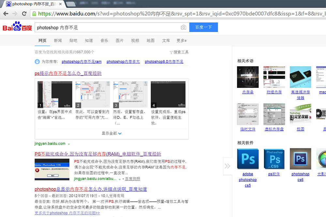Click the search input field
This screenshot has height=217, width=326.
(108, 27)
